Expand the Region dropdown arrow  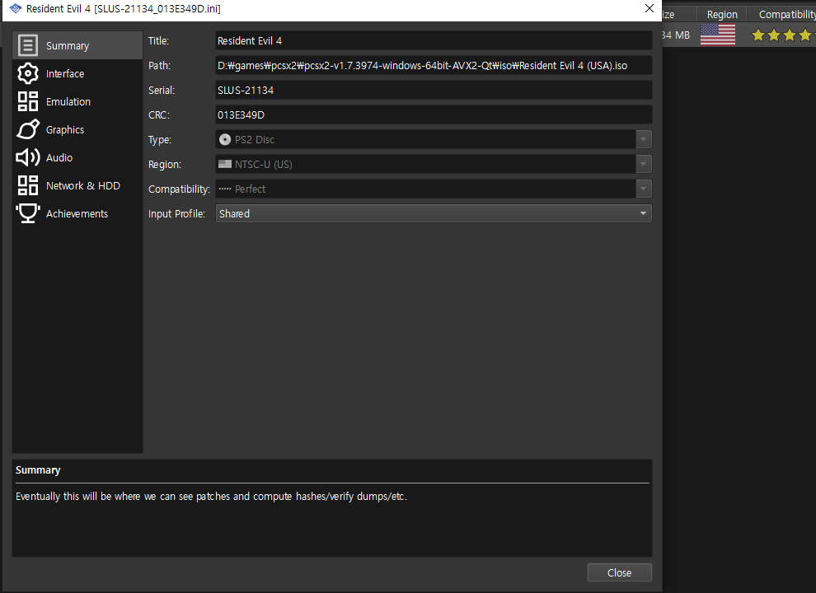point(643,164)
